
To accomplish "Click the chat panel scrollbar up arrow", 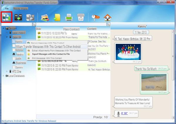I will point(173,31).
